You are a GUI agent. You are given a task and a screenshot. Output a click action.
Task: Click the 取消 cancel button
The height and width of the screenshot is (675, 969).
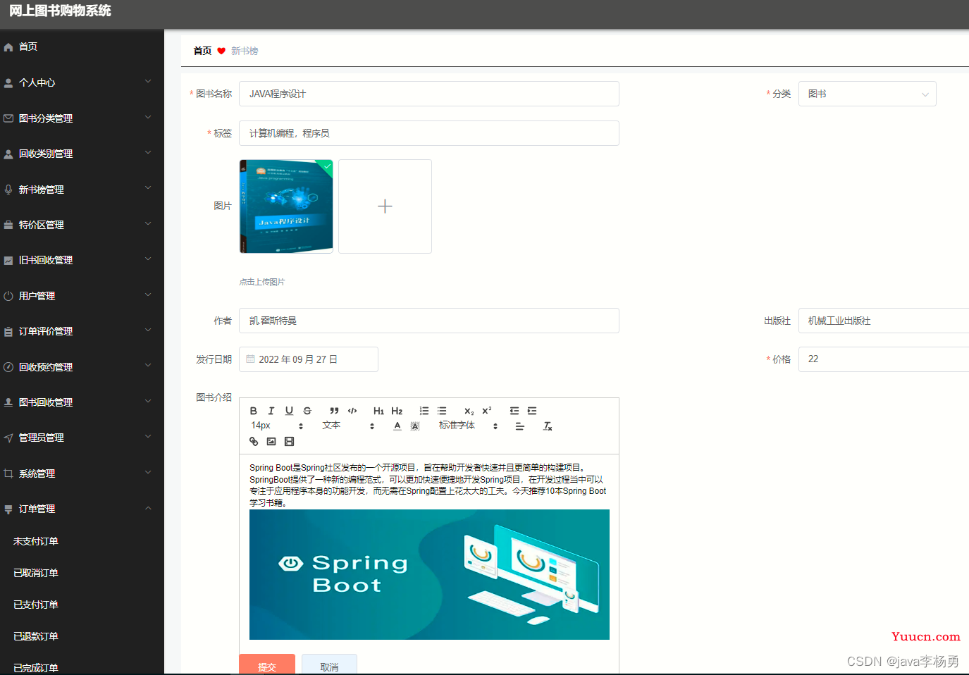329,664
